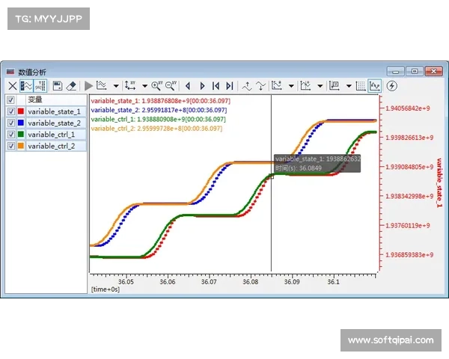Screen dimensions: 449x359
Task: Select variable_state_2 row in list
Action: pyautogui.click(x=46, y=123)
